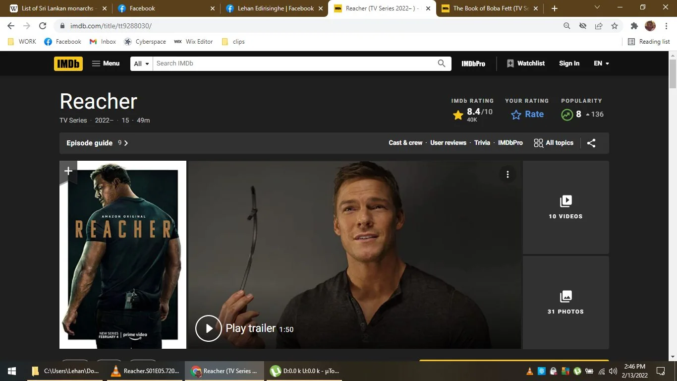The height and width of the screenshot is (381, 677).
Task: Open the Wix Editor bookmark
Action: 193,42
